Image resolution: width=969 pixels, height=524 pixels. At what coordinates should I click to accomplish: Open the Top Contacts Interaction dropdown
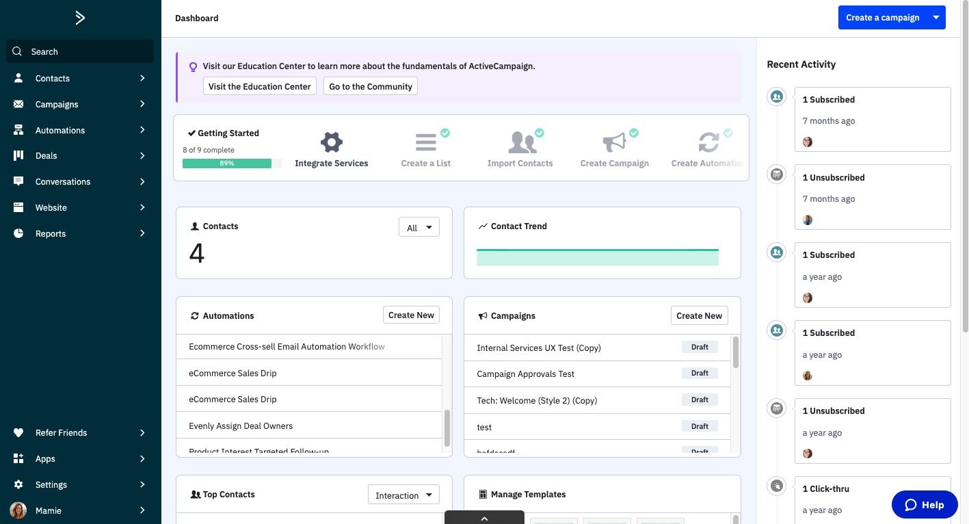pos(403,495)
